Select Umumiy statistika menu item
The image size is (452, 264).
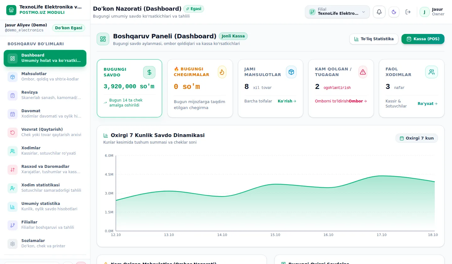pyautogui.click(x=45, y=207)
